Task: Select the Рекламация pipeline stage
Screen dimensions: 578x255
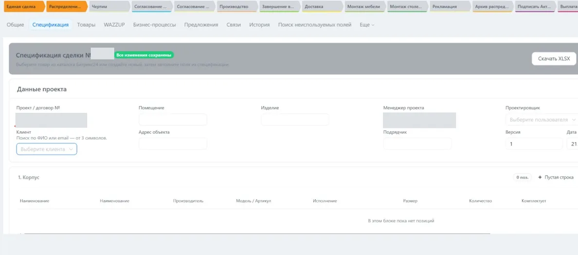Action: tap(451, 7)
